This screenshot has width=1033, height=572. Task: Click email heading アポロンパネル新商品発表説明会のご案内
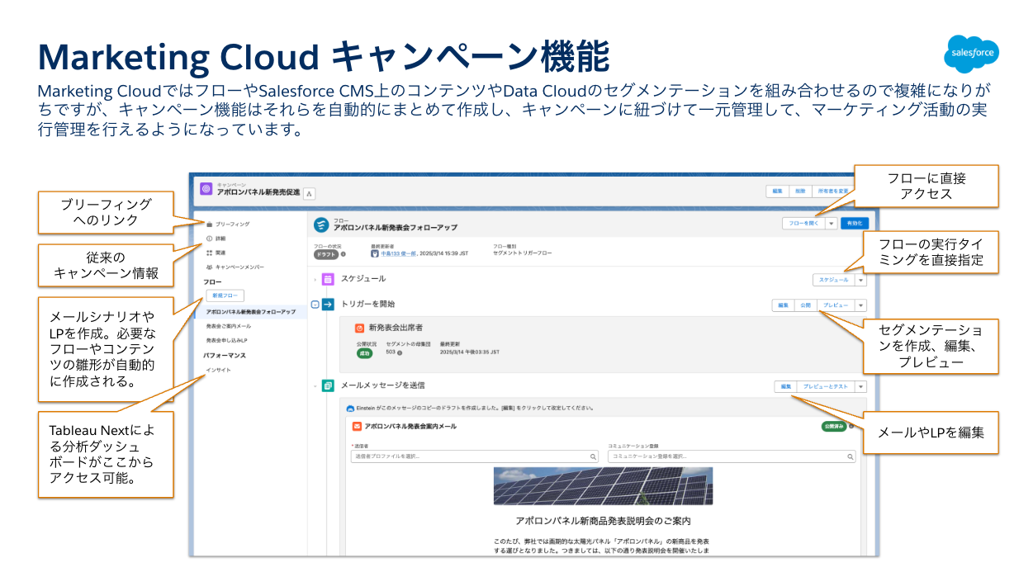coord(603,521)
